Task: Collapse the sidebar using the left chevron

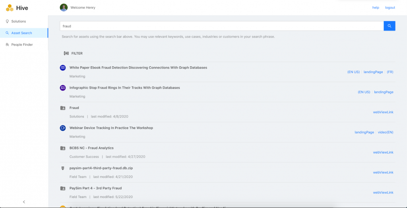Action: click(x=24, y=202)
